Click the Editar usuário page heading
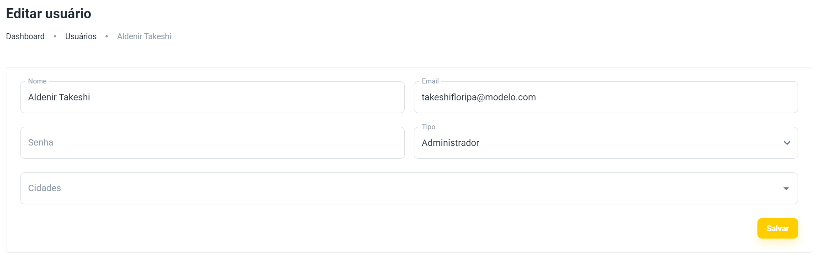 coord(48,14)
